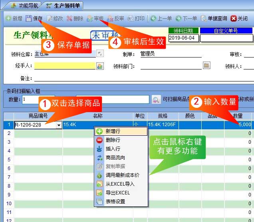The image size is (254, 222).
Task: Click the 颜色 column header
Action: tap(190, 116)
